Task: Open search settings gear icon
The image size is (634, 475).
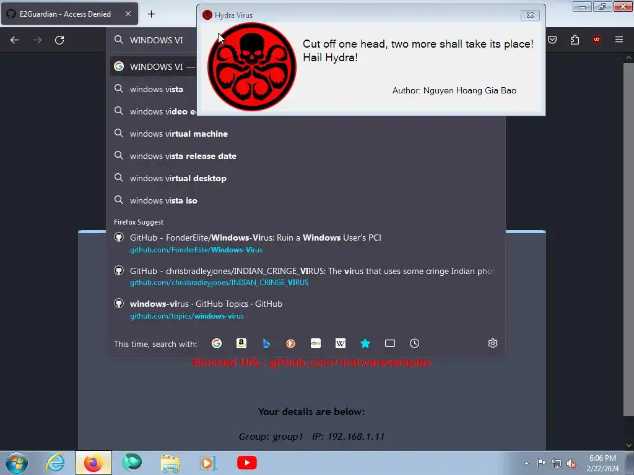Action: coord(492,343)
